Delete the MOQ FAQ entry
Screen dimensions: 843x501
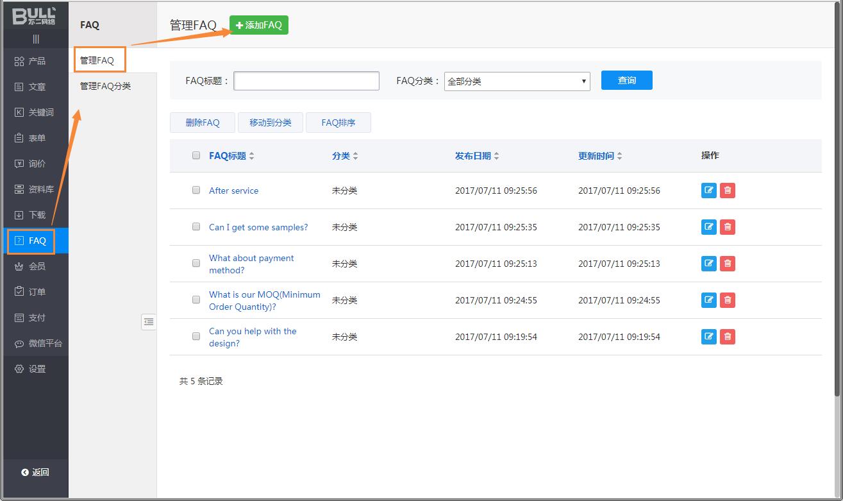coord(727,300)
